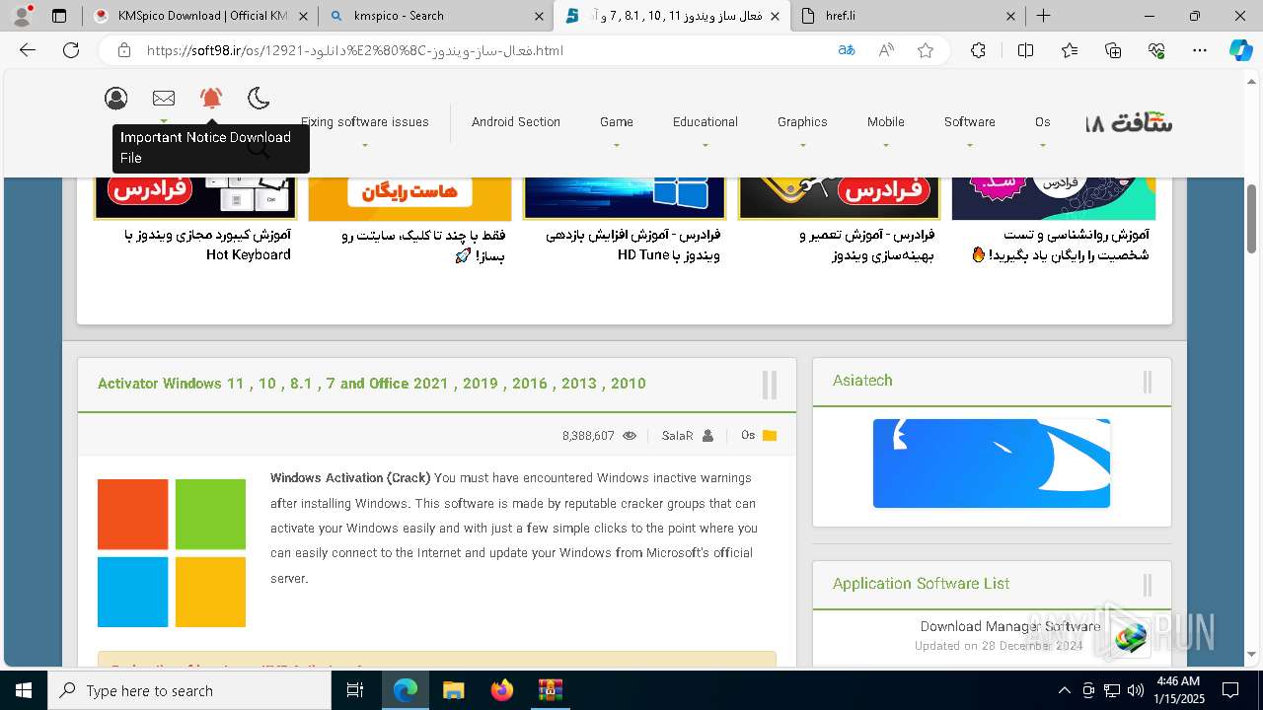Open the Favorites list icon
1263x710 pixels.
point(1070,50)
